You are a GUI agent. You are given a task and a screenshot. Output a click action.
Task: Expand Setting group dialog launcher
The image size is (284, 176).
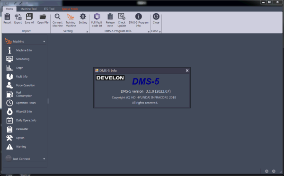pos(87,32)
